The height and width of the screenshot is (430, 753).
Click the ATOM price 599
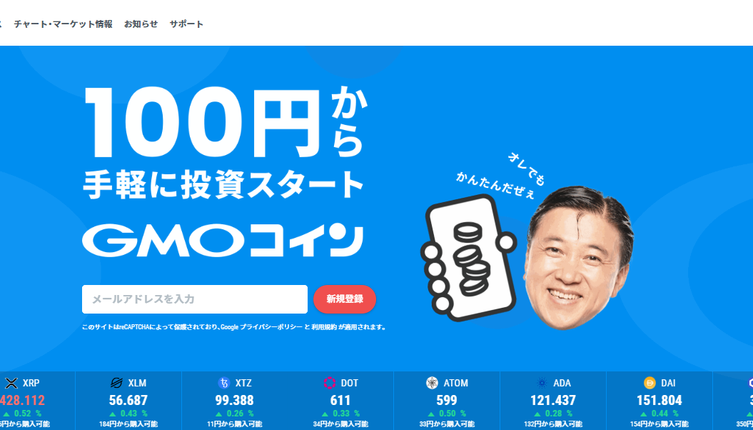point(447,400)
